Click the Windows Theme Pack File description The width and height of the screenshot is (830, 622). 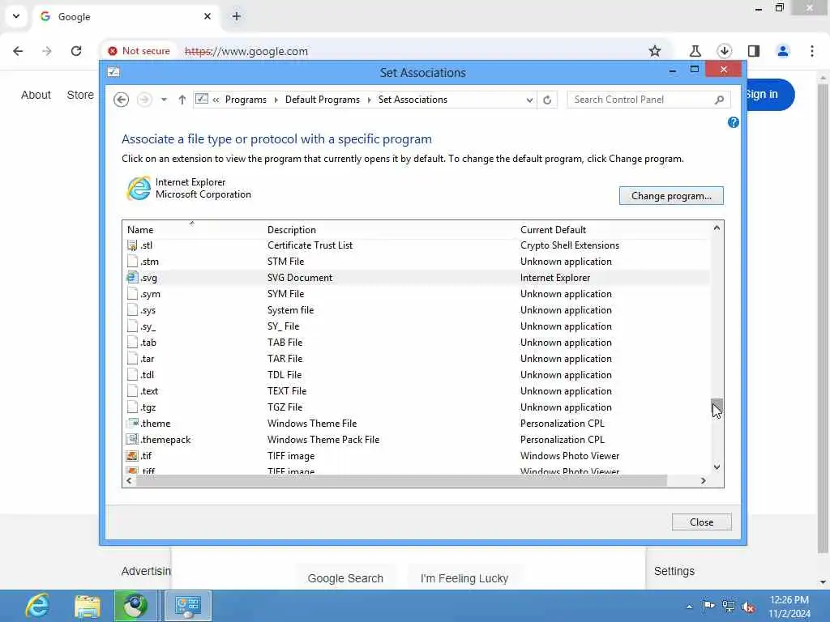pos(323,440)
